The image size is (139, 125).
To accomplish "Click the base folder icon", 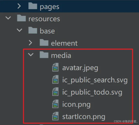I will tap(33, 30).
